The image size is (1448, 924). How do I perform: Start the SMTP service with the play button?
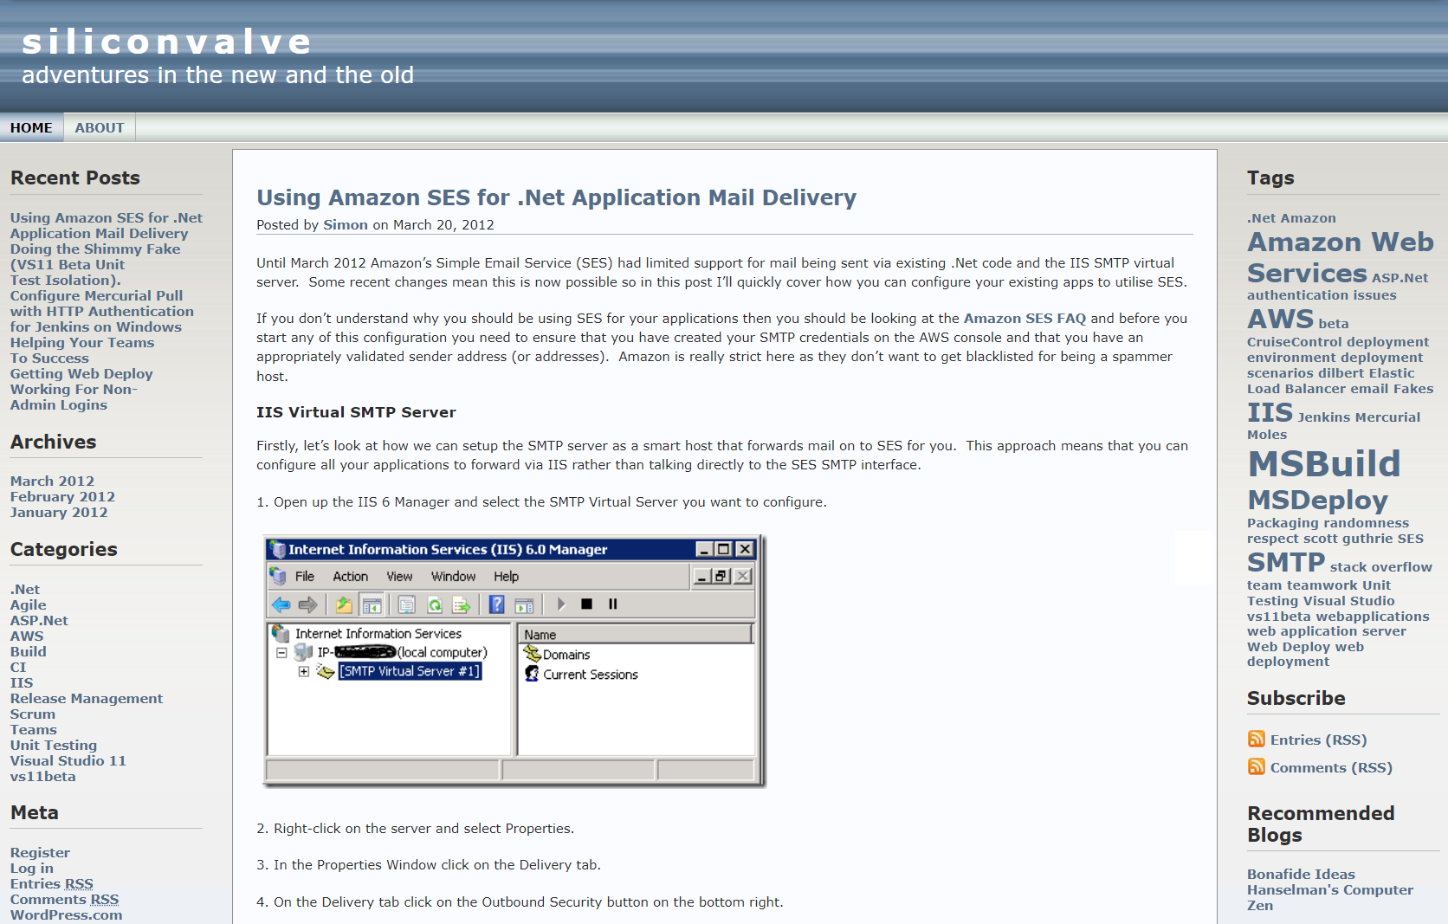(x=561, y=604)
